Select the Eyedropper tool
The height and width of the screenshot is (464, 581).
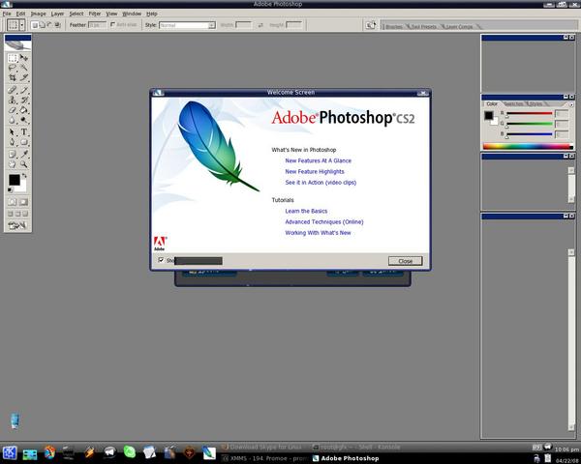pos(23,154)
